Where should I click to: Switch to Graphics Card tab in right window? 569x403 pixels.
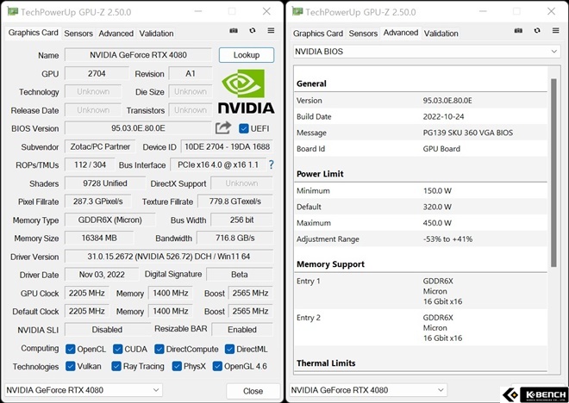(318, 34)
